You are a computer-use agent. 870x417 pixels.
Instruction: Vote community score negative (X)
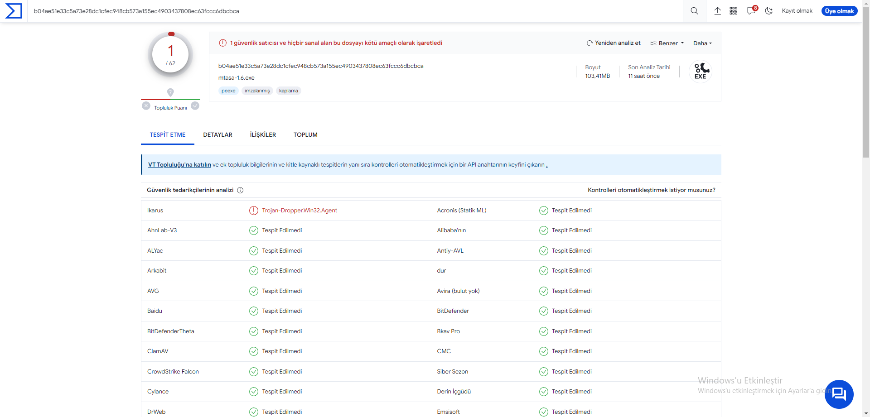tap(146, 106)
